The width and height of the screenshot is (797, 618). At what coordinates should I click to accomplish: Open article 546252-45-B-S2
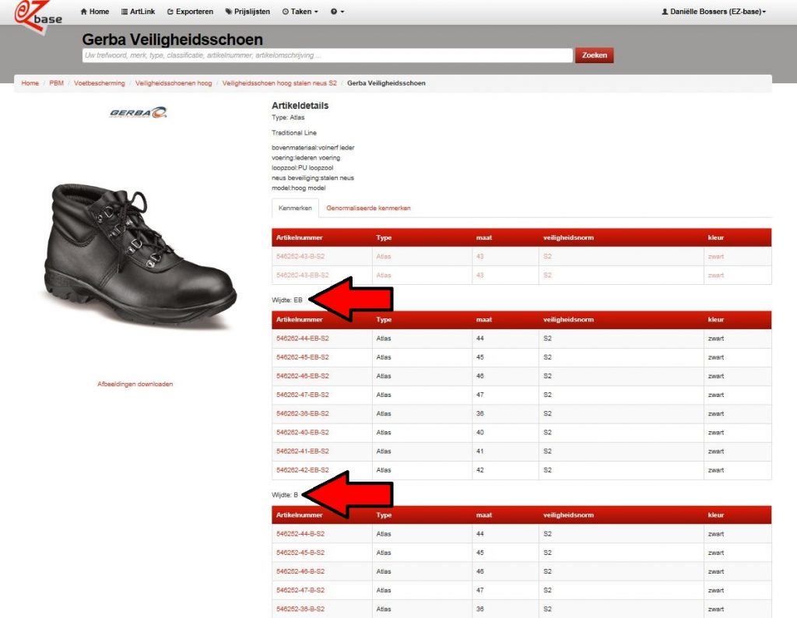click(300, 553)
